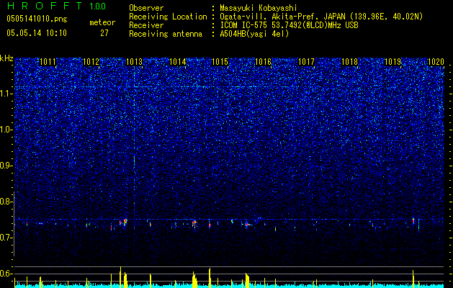453x288 pixels.
Task: Click the Observer label
Action: (146, 9)
